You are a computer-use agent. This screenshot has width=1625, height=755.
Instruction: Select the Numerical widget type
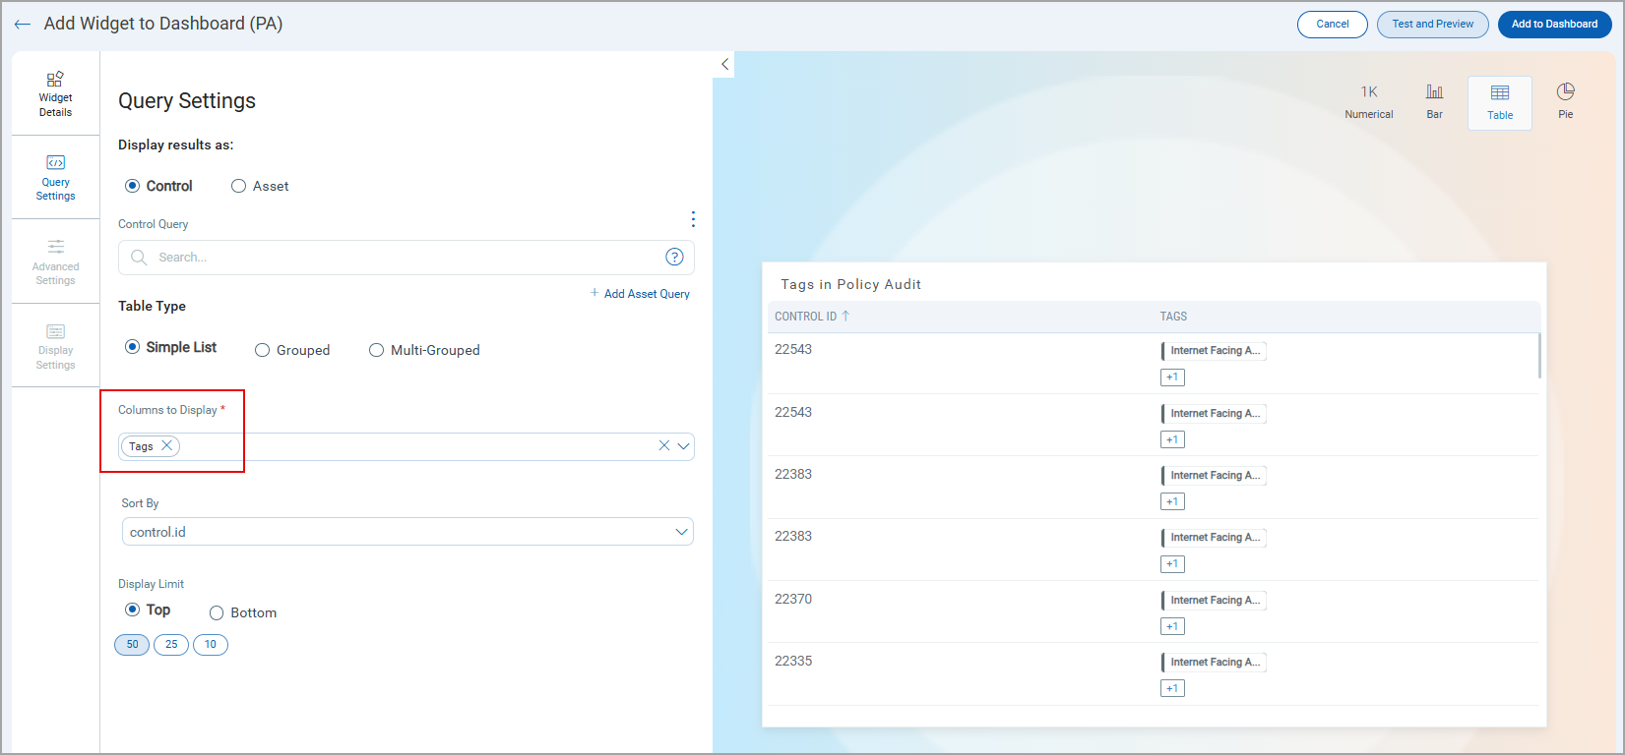tap(1369, 101)
